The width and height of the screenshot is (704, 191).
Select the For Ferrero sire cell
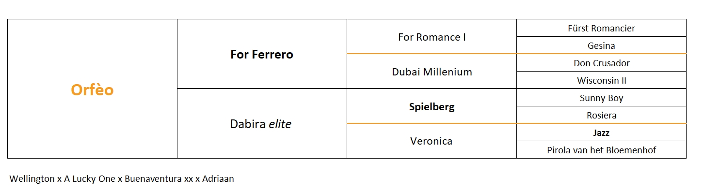point(262,54)
